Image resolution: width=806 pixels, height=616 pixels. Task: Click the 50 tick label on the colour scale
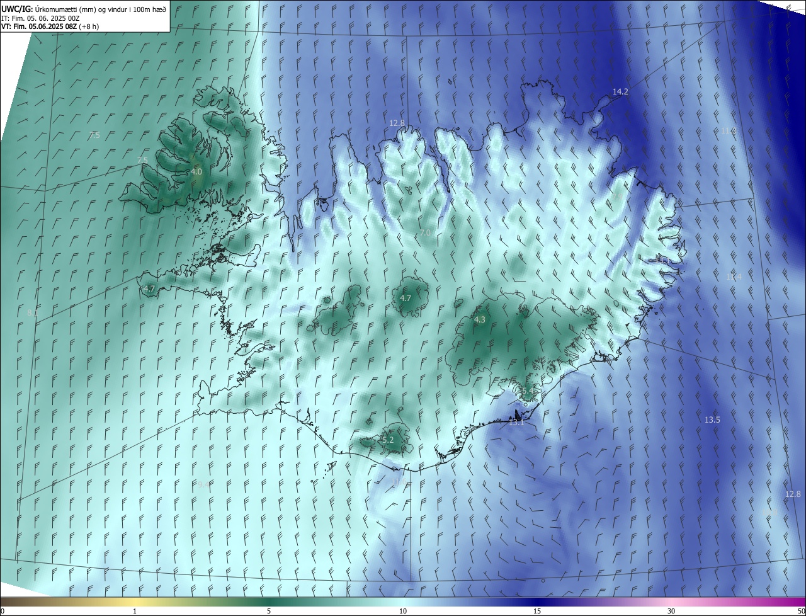click(800, 612)
